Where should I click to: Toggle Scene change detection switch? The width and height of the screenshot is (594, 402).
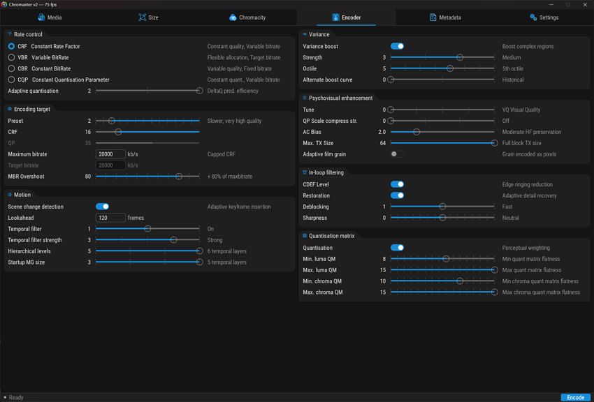(102, 207)
